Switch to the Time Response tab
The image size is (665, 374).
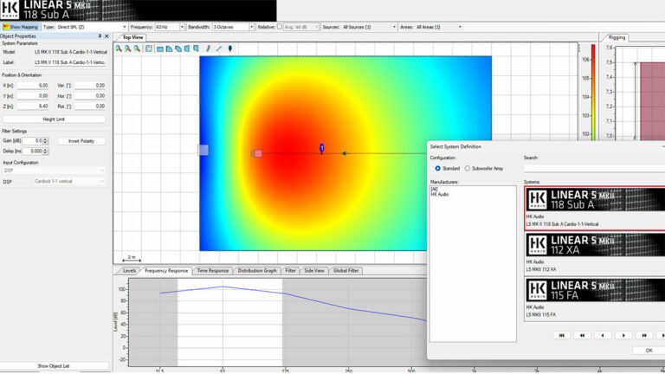pyautogui.click(x=212, y=270)
